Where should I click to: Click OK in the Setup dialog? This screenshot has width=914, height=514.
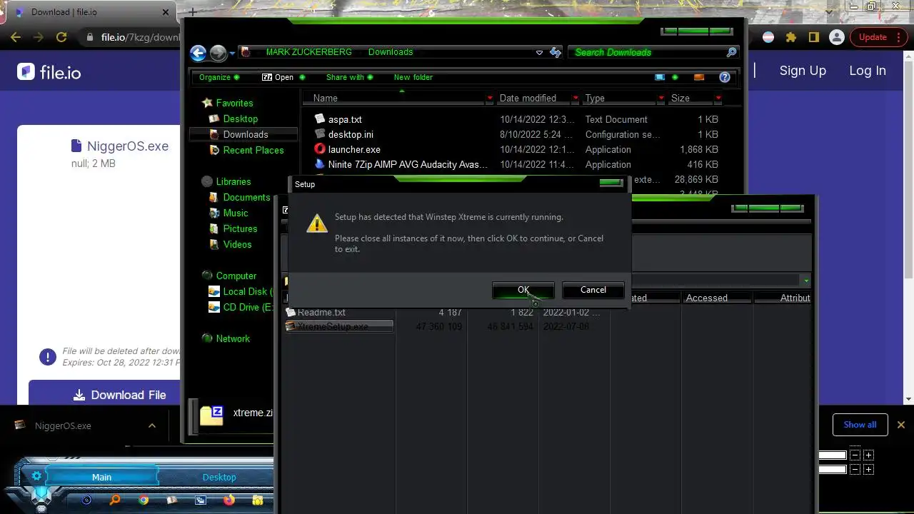pyautogui.click(x=523, y=290)
